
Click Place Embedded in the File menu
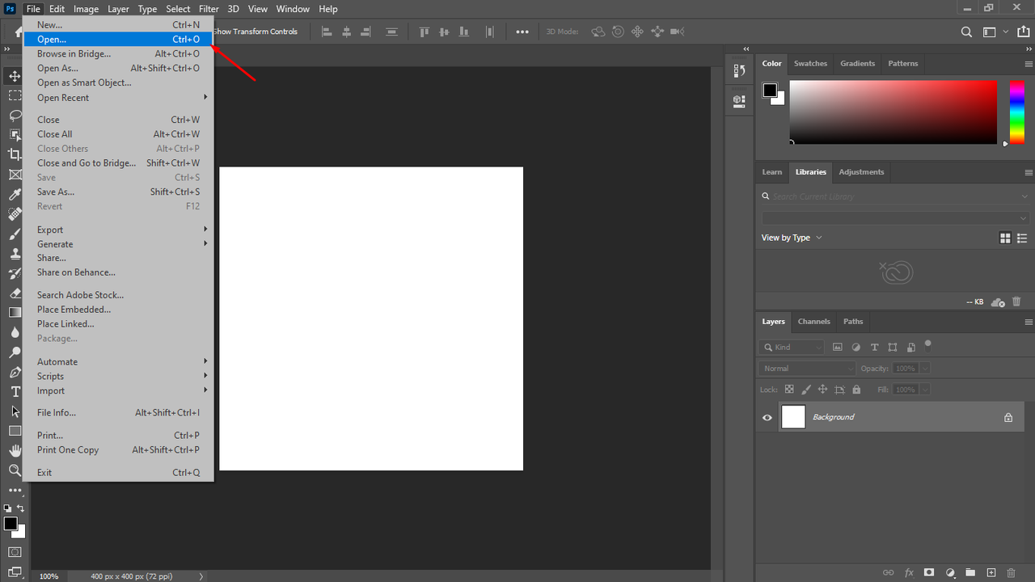pyautogui.click(x=74, y=310)
